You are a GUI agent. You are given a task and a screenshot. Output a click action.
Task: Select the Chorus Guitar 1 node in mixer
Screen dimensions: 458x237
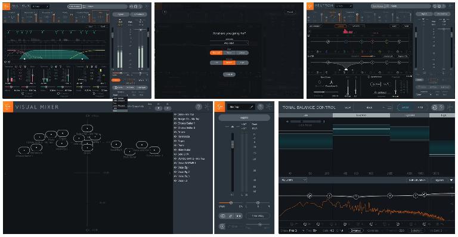coord(24,151)
